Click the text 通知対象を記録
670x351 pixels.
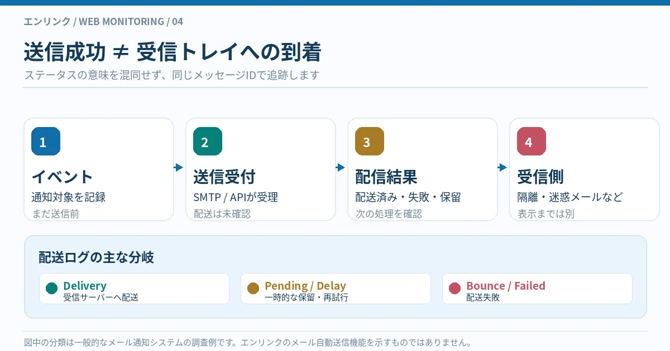[x=69, y=197]
